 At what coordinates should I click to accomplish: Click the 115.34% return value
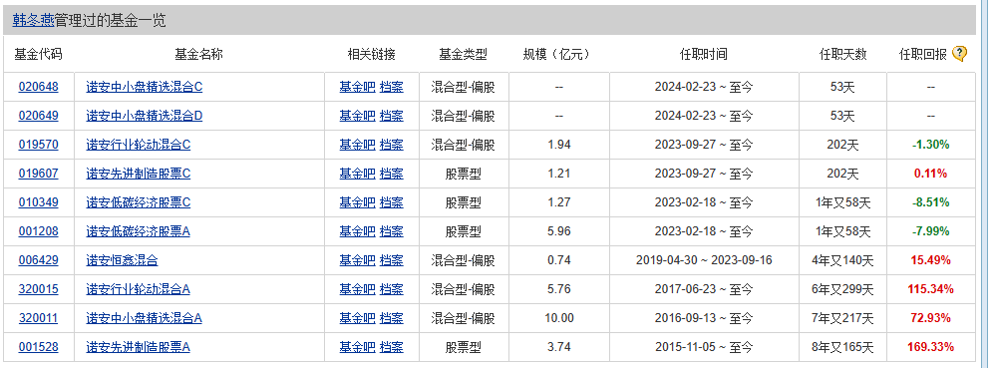click(931, 289)
